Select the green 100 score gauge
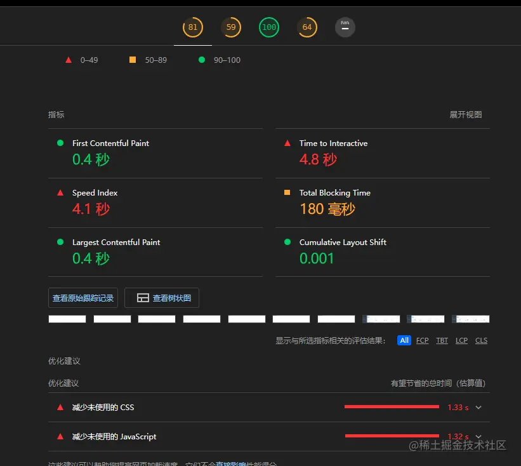Viewport: 521px width, 466px height. point(269,27)
